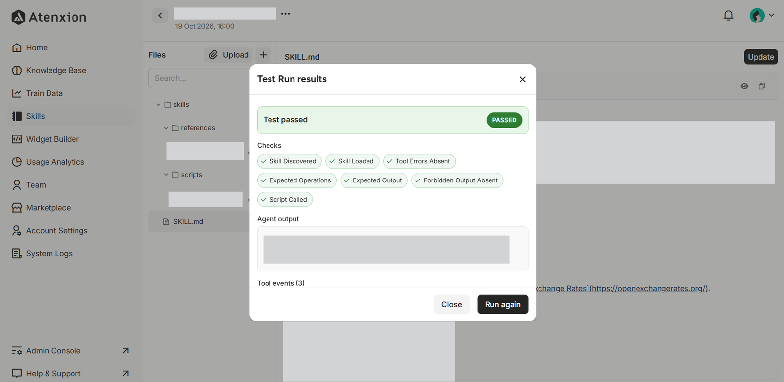This screenshot has height=382, width=784.
Task: Click the System Logs icon
Action: click(x=17, y=253)
